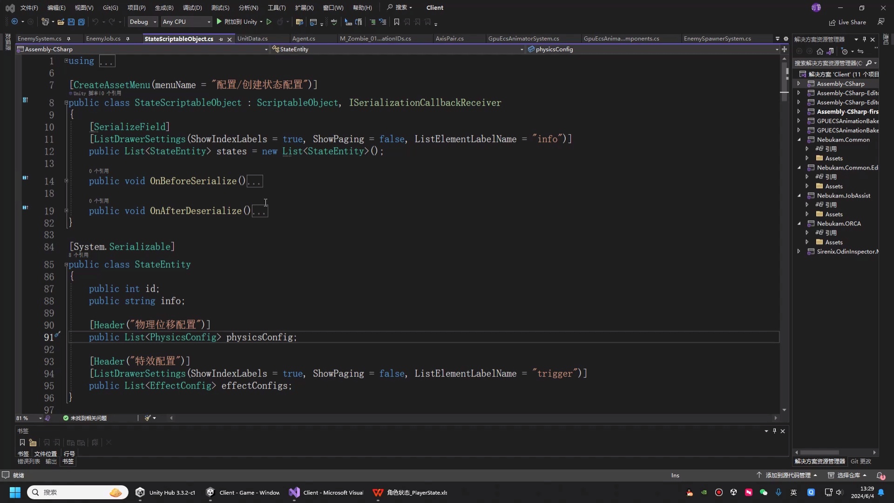Sync Solution Explorer with the active document
894x503 pixels.
tap(861, 51)
